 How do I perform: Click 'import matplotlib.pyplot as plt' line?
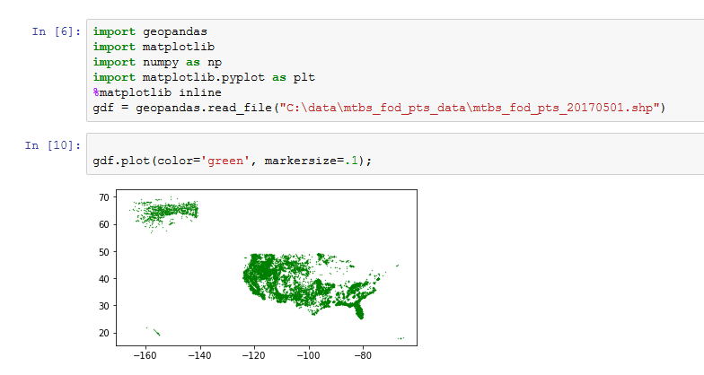click(204, 77)
